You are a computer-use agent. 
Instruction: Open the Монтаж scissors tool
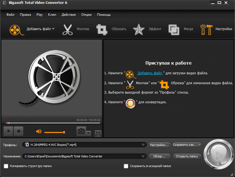pos(69,29)
